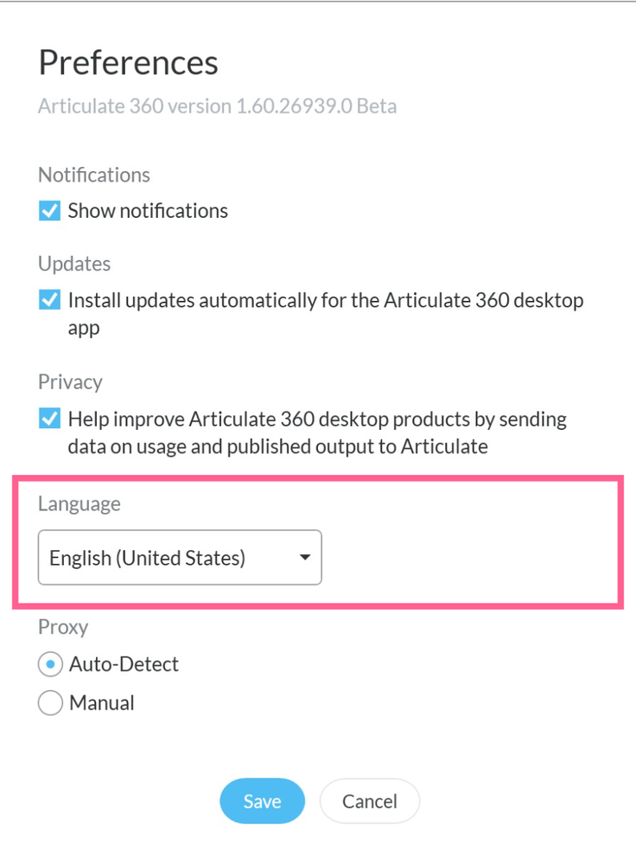Click the "Install updates automatically" label text
The image size is (636, 864).
pos(326,301)
